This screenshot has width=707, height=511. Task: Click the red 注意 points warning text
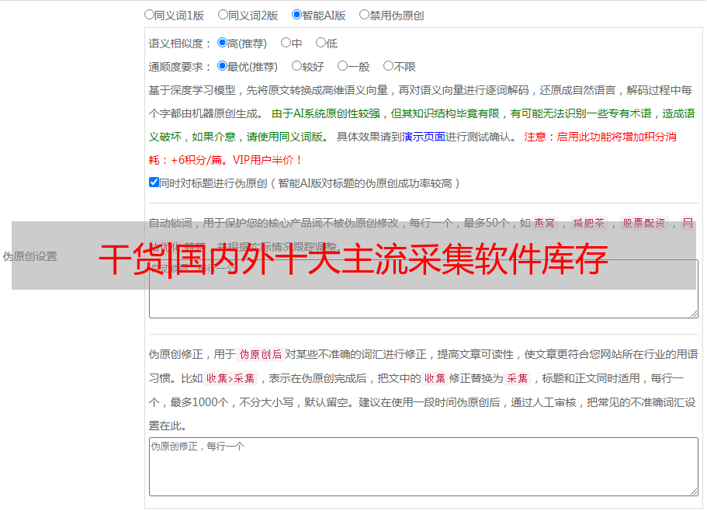[413, 148]
